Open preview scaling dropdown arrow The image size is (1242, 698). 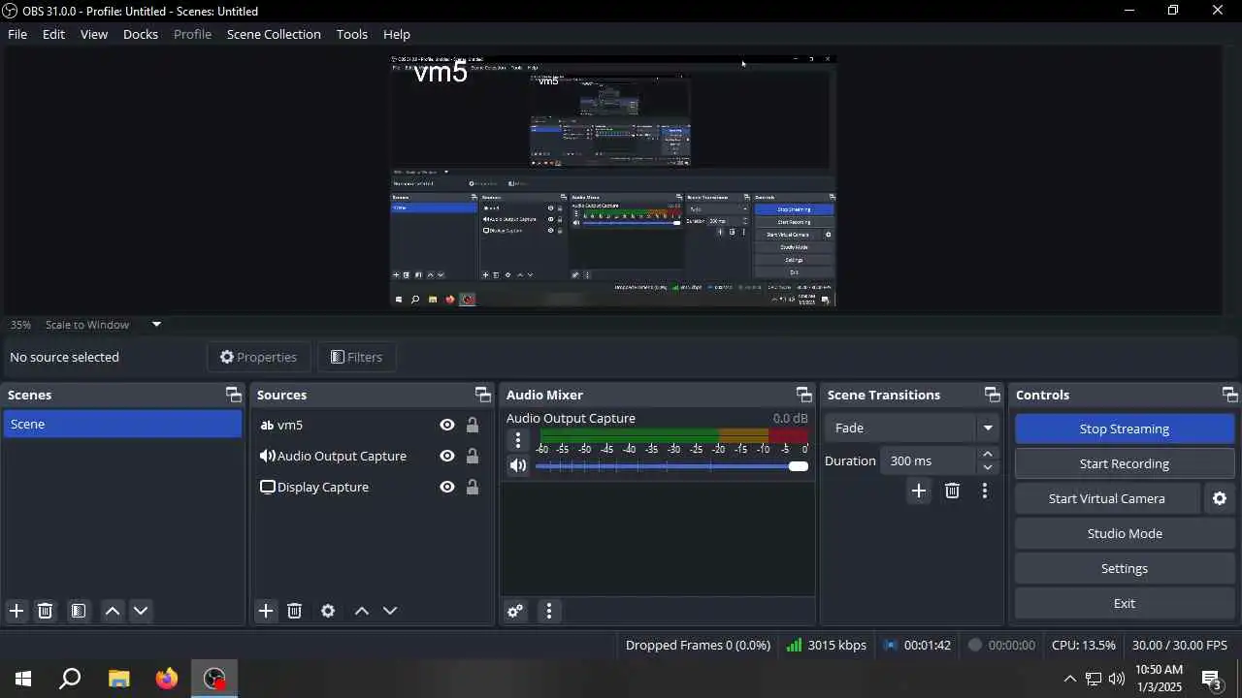[x=156, y=324]
